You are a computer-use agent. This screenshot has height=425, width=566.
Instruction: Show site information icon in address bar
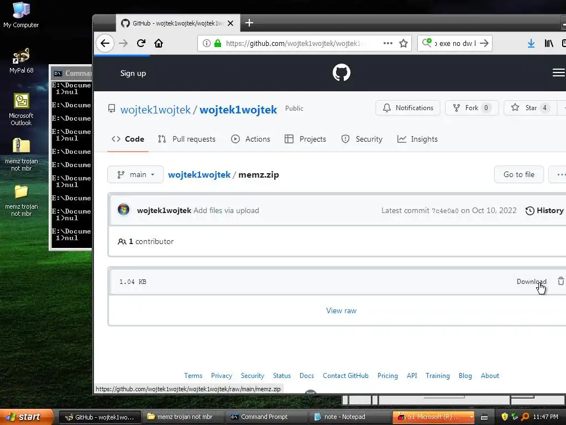[207, 43]
